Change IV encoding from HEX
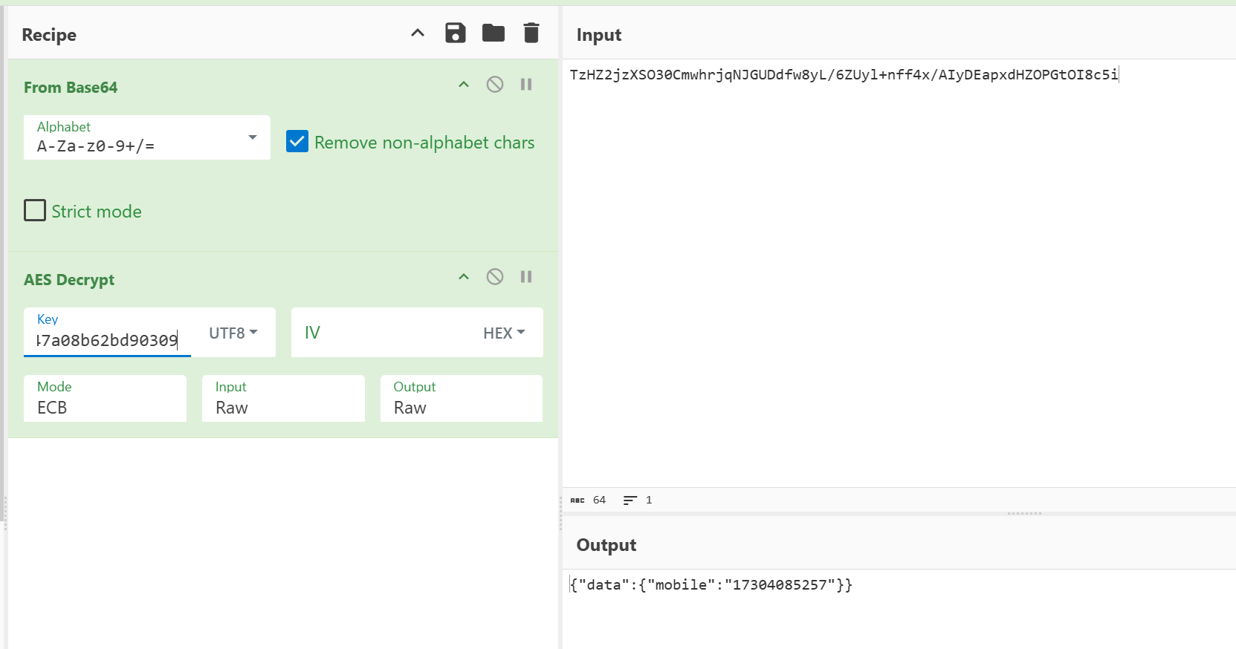 coord(504,333)
